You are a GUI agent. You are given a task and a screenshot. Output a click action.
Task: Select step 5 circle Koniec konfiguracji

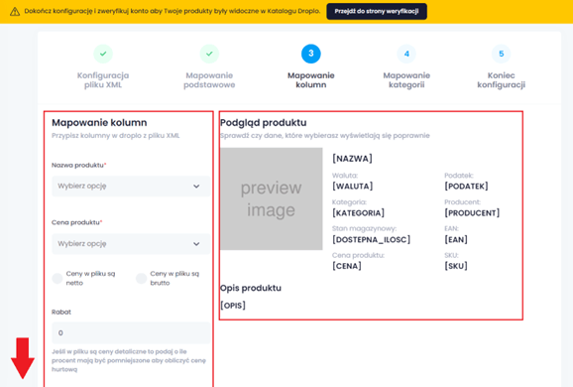501,54
